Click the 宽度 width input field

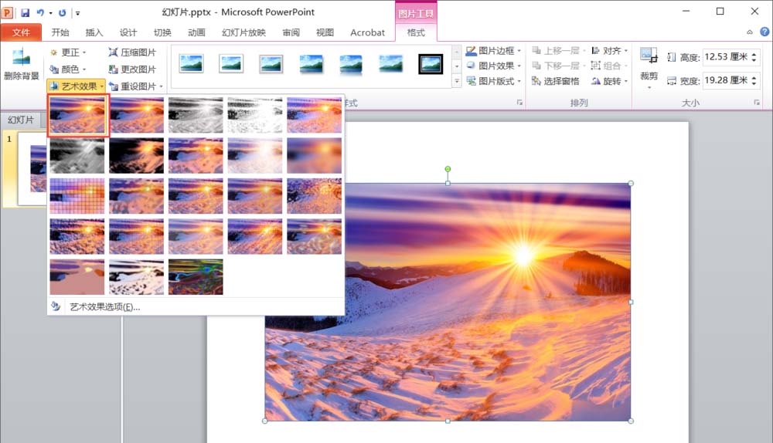click(726, 80)
